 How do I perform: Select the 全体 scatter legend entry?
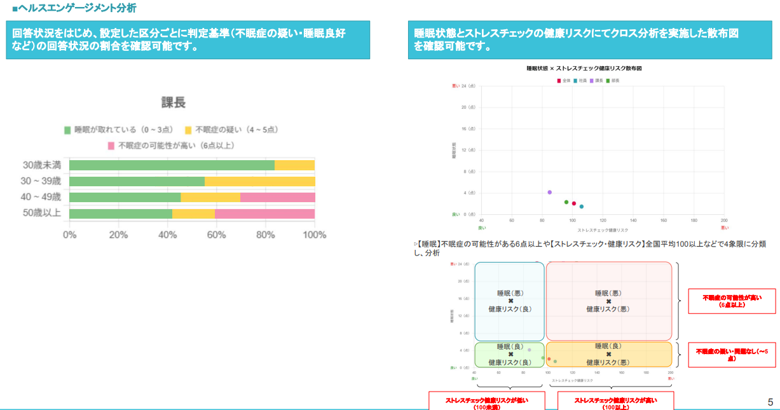click(564, 81)
